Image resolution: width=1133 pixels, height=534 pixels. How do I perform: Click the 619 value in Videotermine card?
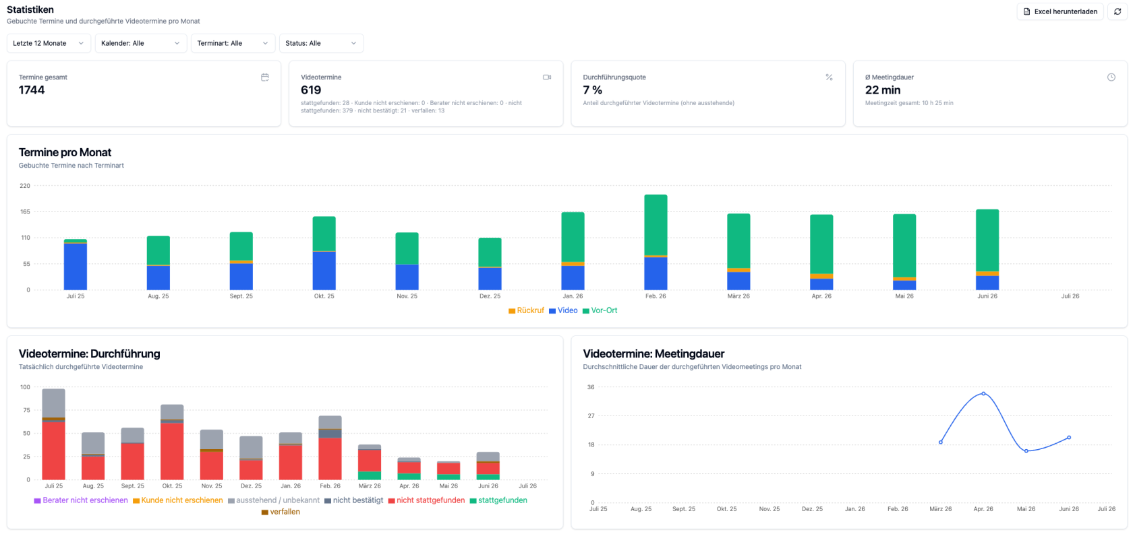(x=311, y=90)
